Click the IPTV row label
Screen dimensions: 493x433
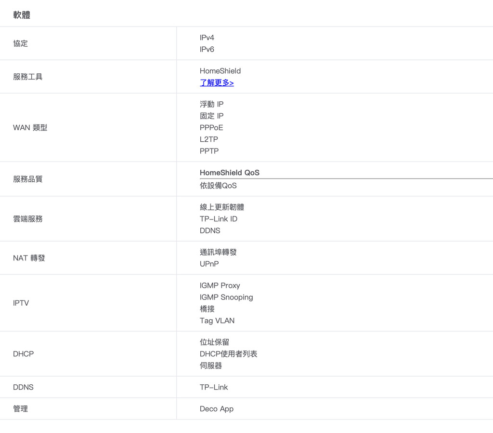coord(21,303)
